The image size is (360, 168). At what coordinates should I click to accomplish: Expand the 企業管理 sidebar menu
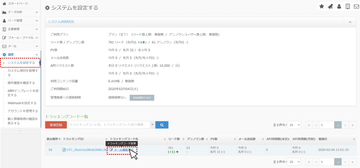tap(20, 29)
